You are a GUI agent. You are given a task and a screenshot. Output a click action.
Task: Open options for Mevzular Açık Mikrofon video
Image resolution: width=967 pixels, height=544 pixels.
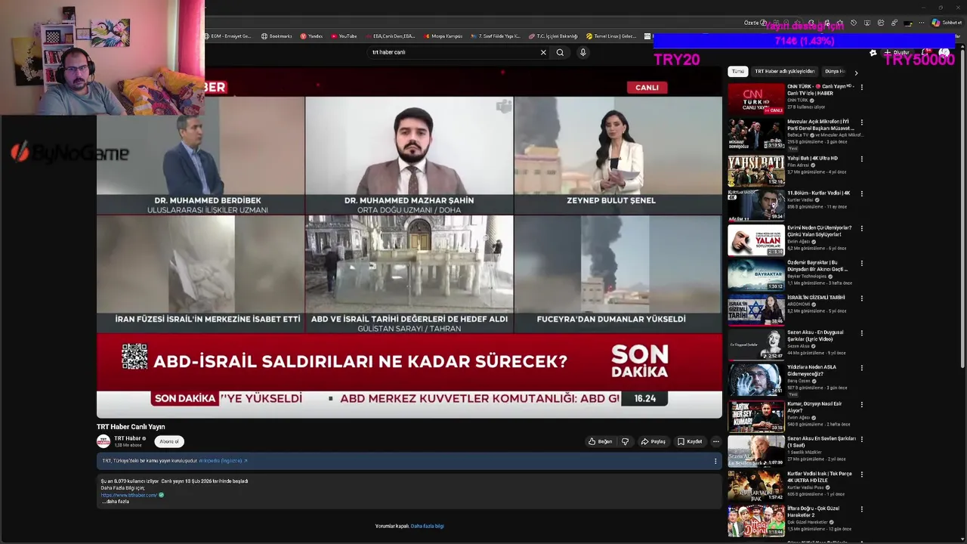click(x=861, y=122)
